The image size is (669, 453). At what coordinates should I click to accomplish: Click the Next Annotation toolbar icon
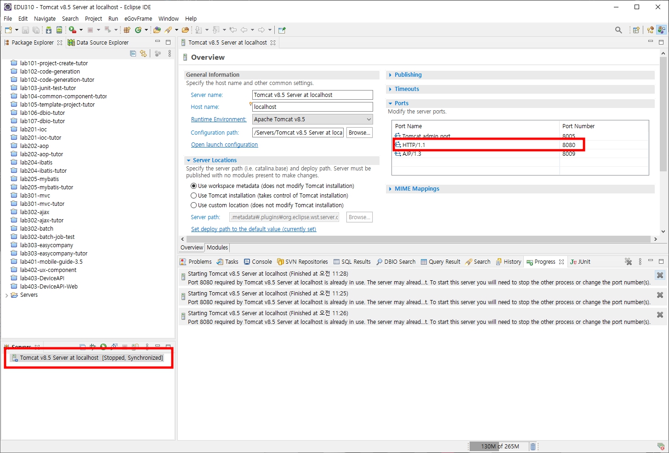[x=198, y=30]
